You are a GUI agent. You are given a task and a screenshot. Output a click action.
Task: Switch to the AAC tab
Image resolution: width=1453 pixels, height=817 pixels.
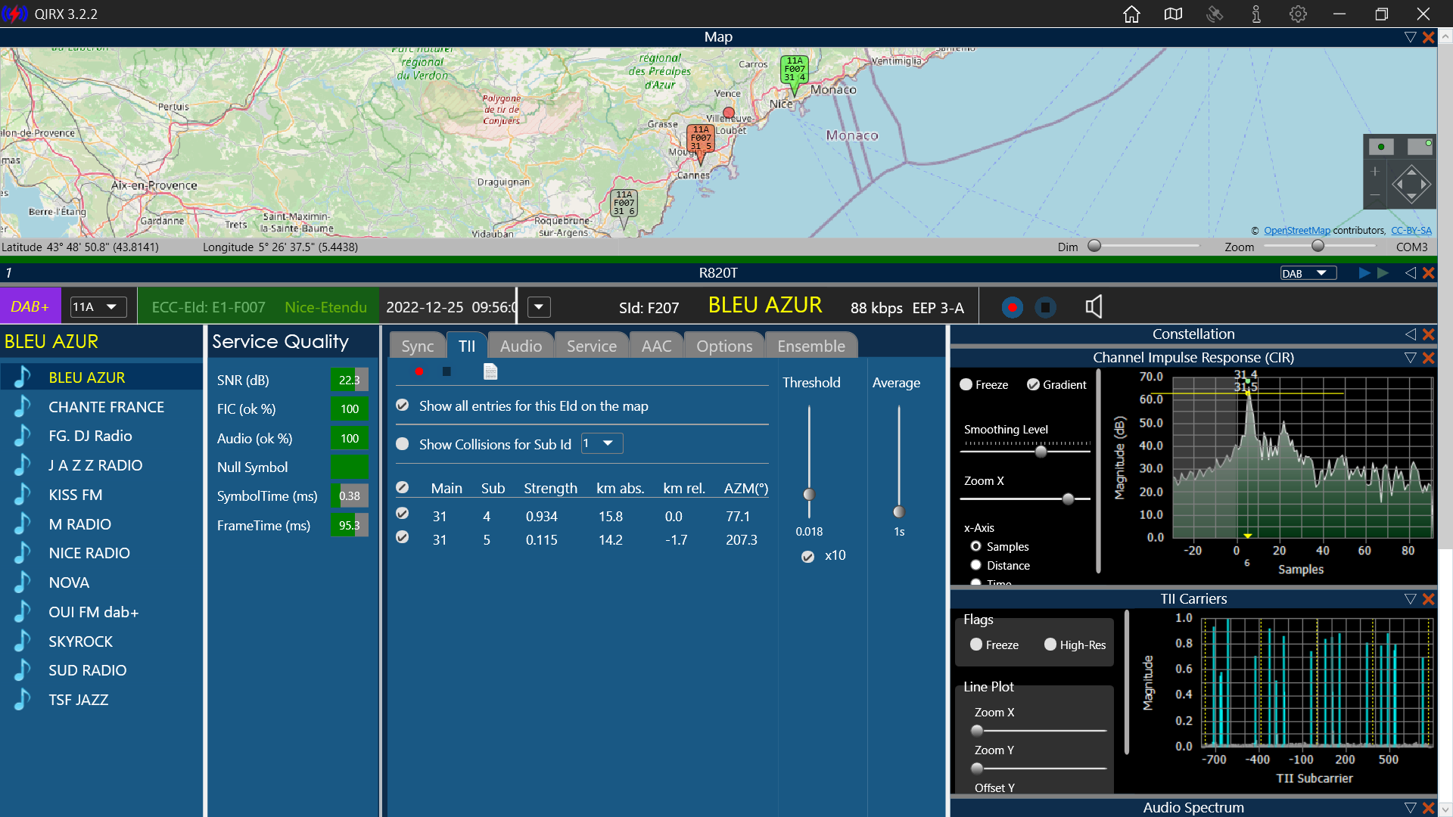(x=656, y=346)
